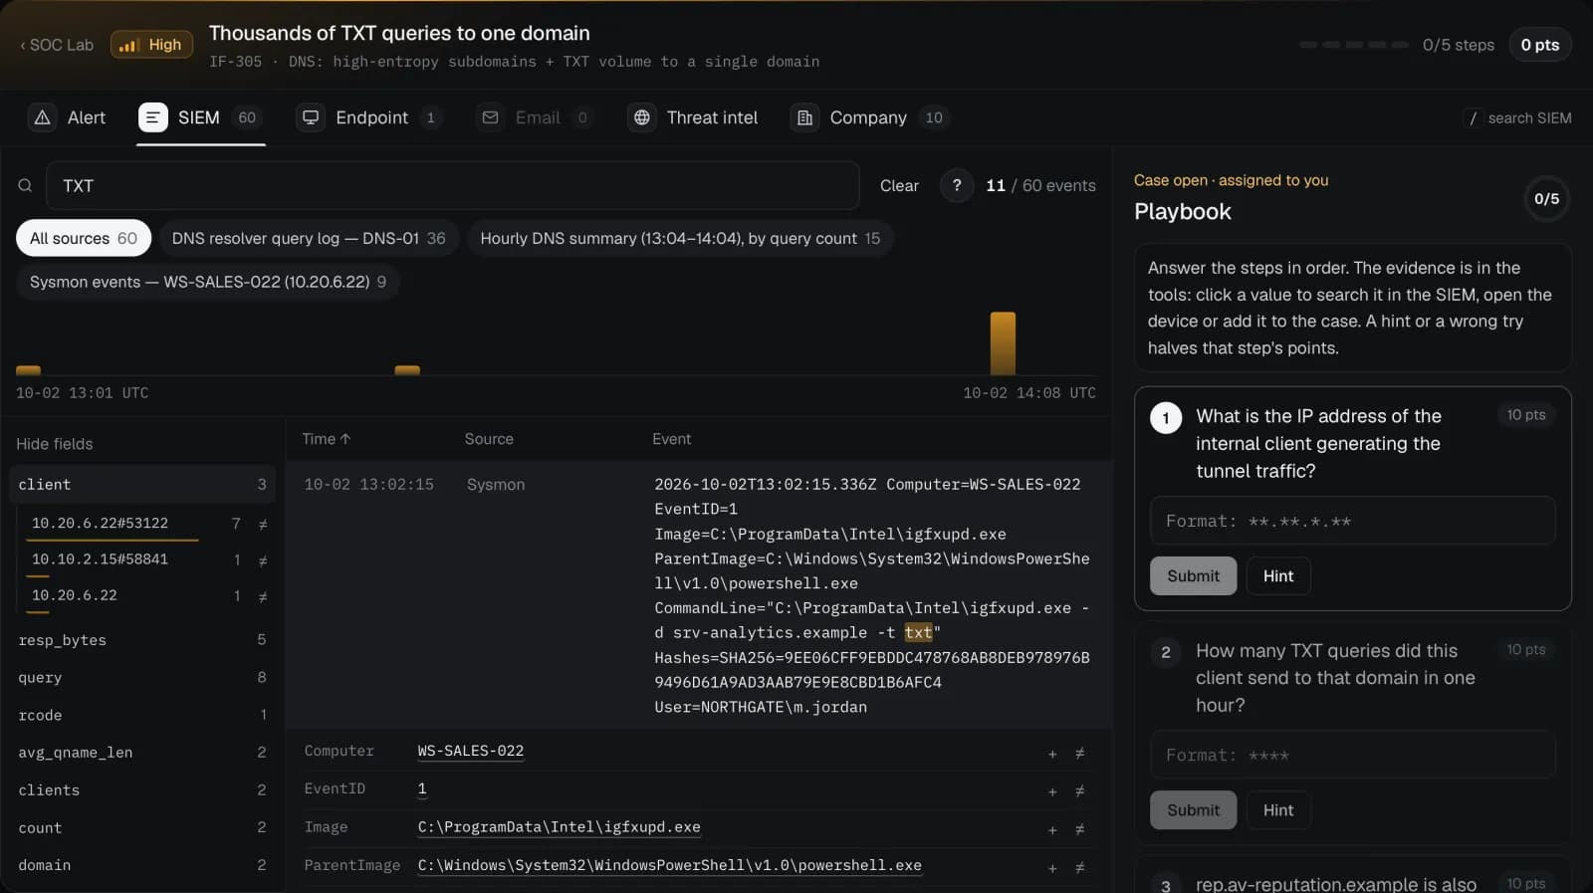Select client value 10.20.6.22#53122

click(100, 523)
